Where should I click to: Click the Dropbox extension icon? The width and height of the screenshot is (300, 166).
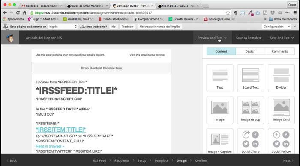(x=273, y=12)
